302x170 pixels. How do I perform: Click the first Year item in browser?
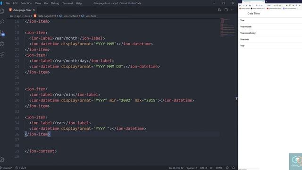[270, 20]
